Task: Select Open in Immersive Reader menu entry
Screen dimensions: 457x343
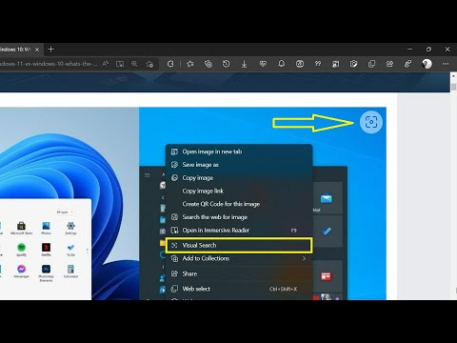Action: (239, 231)
